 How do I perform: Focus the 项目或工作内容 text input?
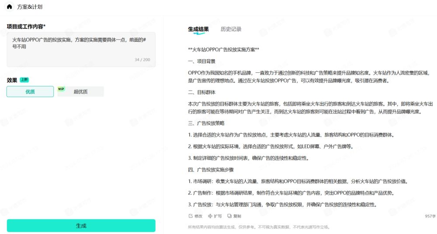pos(81,50)
